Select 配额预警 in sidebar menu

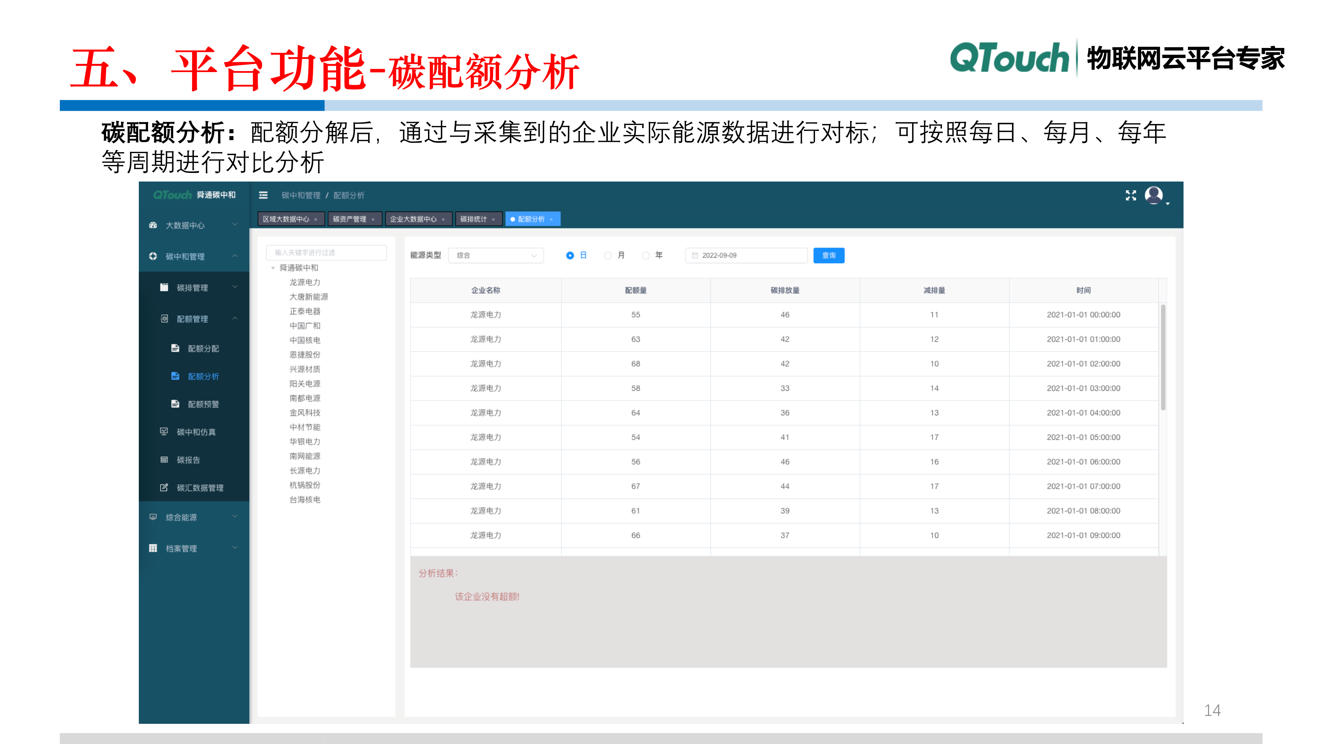(x=204, y=404)
